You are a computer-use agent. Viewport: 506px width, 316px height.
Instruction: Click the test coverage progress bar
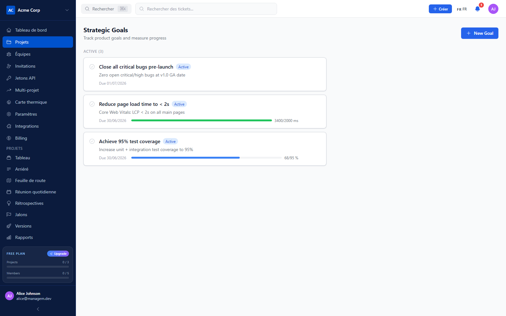tap(207, 158)
